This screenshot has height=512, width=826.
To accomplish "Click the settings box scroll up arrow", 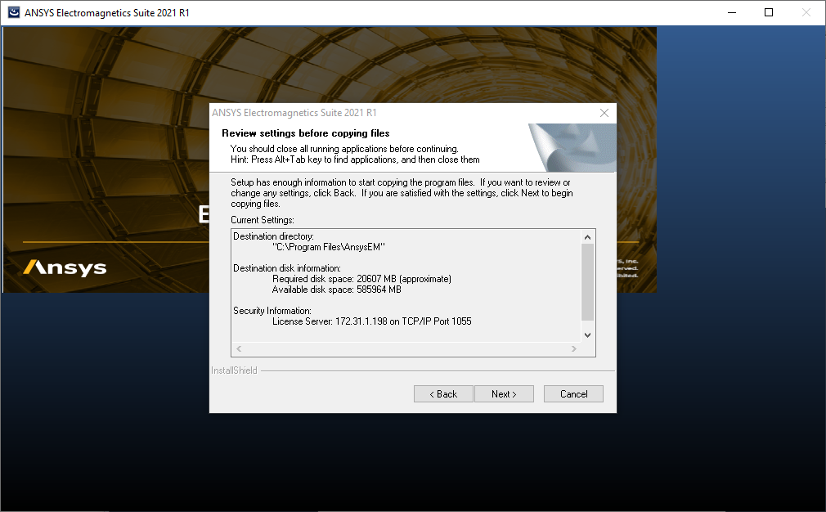I will tap(588, 237).
